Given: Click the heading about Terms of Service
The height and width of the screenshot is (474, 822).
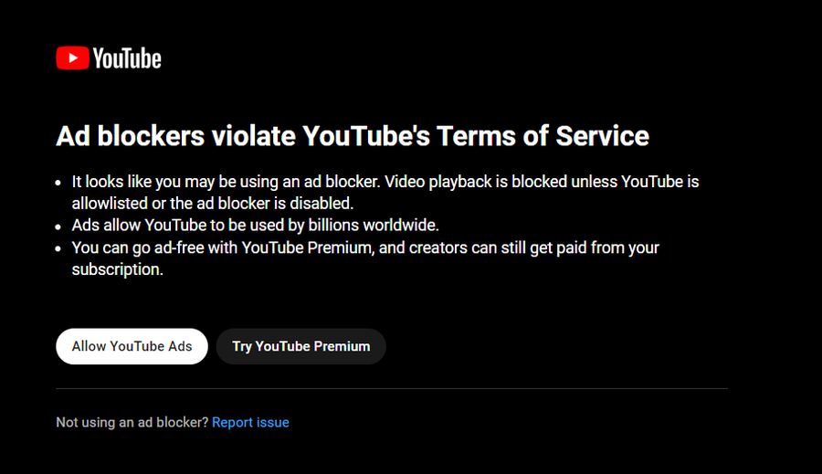Looking at the screenshot, I should pos(353,136).
